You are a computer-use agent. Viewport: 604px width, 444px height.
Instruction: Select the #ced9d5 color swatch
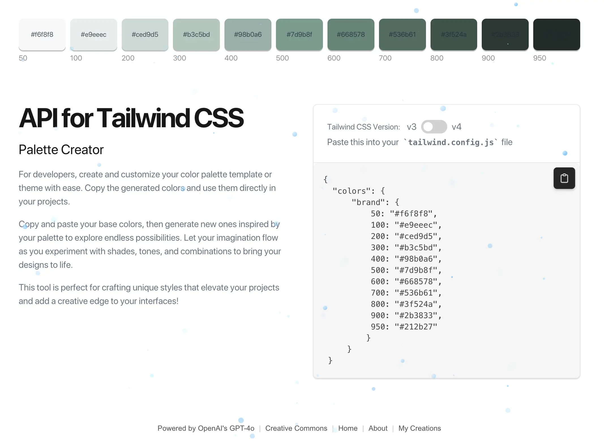click(145, 35)
